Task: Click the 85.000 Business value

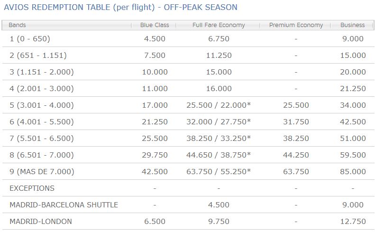Action: point(353,172)
